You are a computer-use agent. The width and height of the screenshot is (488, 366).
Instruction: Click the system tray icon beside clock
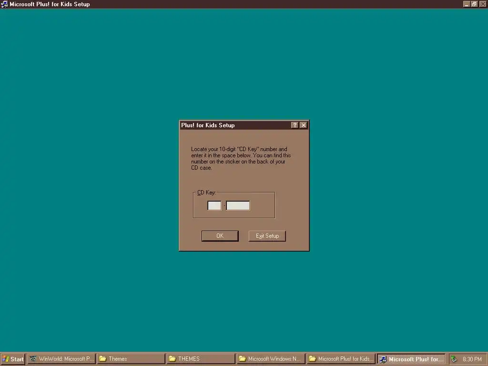coord(454,359)
